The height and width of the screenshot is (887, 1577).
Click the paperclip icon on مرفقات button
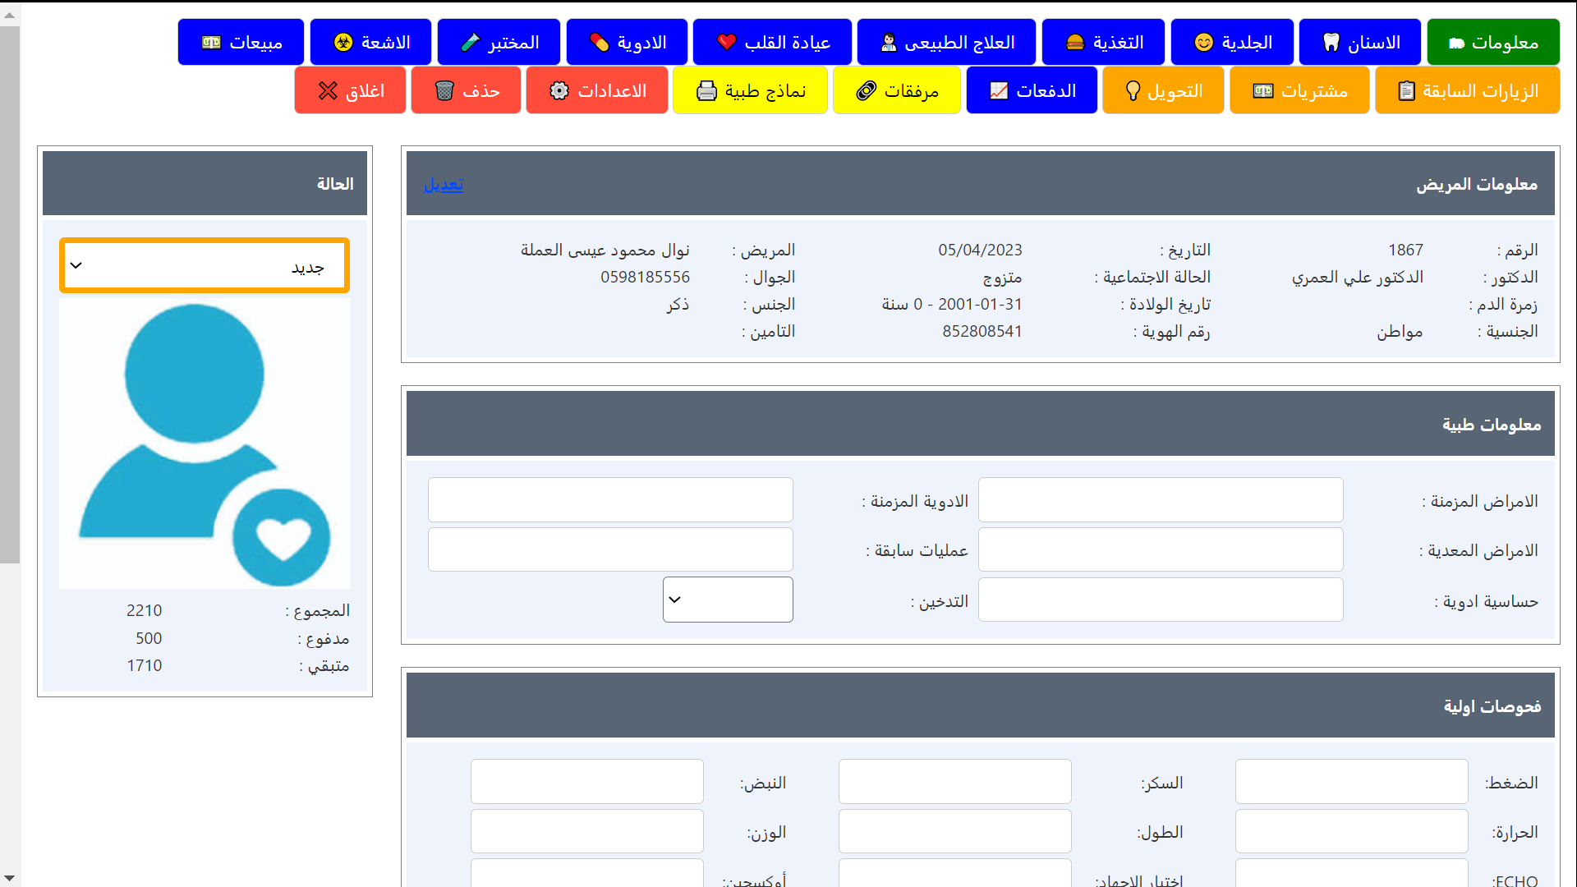click(x=867, y=91)
